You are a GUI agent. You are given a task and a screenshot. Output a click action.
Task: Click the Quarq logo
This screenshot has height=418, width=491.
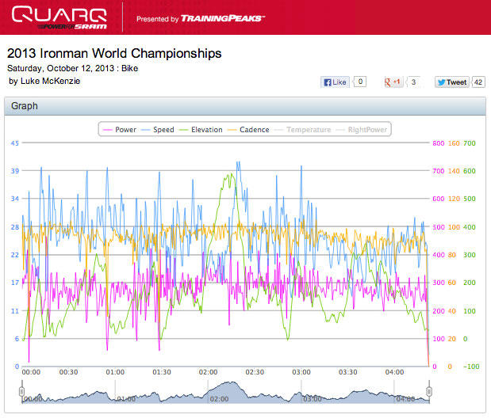(x=59, y=17)
